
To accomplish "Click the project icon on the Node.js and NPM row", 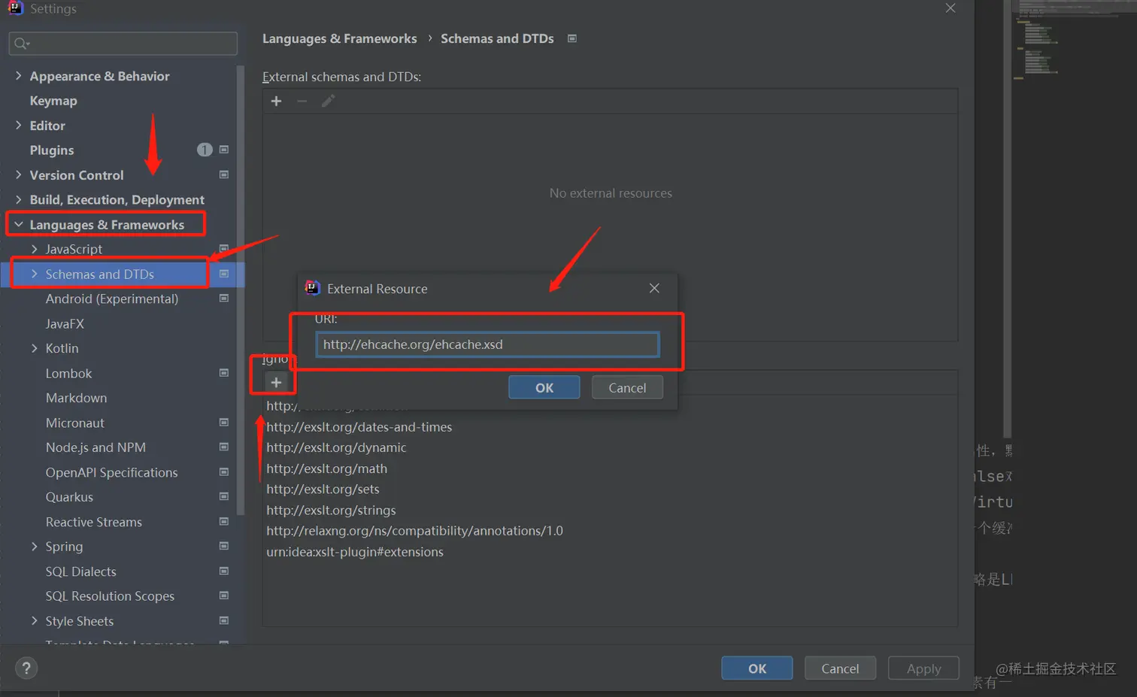I will [x=223, y=447].
